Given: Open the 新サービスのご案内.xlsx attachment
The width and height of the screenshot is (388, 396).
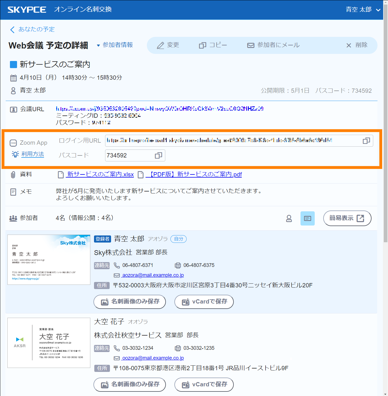Looking at the screenshot, I should click(x=100, y=174).
